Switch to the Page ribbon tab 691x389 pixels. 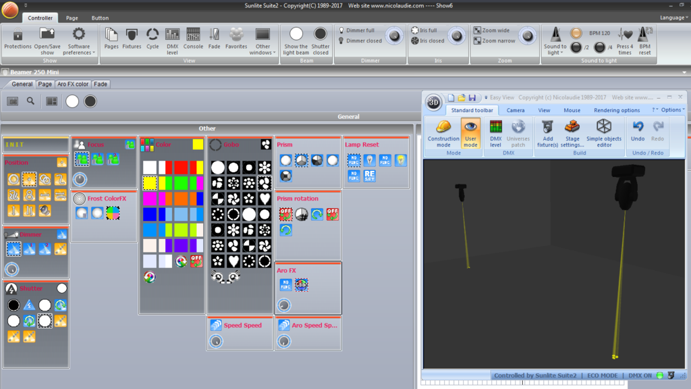[72, 18]
